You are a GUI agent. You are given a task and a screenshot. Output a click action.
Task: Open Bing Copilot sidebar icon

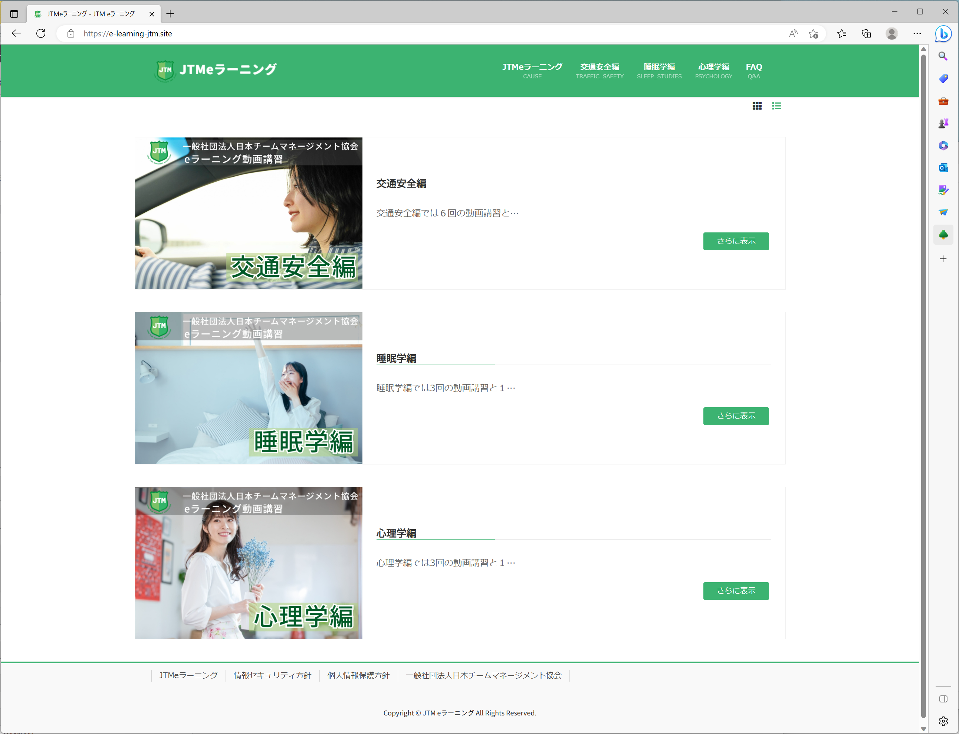coord(943,34)
